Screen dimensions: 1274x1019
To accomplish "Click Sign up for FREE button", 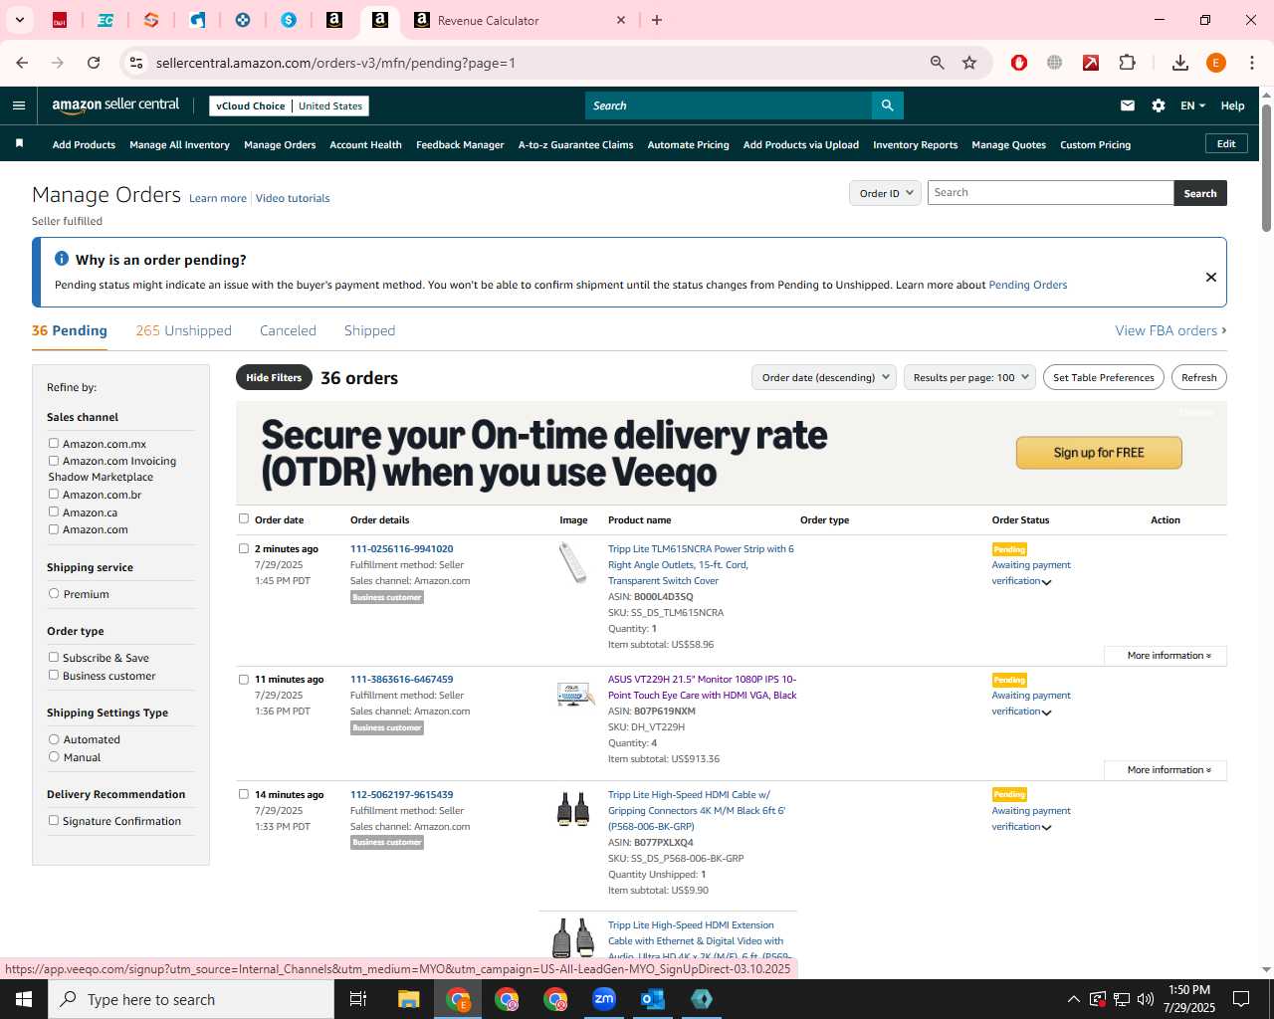I will [1099, 453].
